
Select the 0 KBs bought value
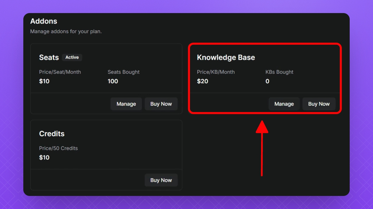(x=268, y=81)
